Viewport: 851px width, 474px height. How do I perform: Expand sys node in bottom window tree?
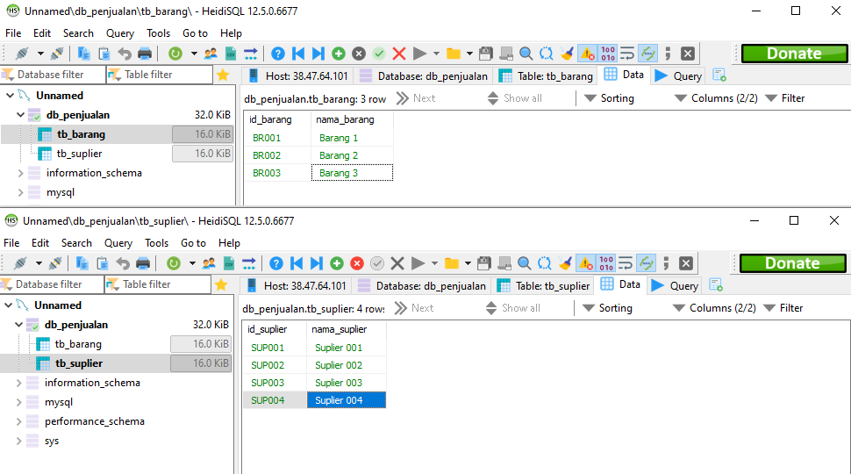tap(18, 441)
